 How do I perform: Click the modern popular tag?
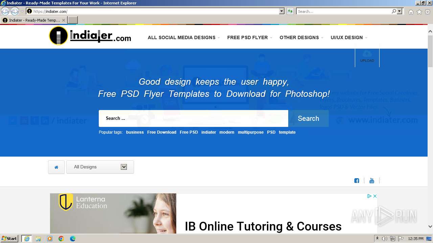(x=227, y=132)
